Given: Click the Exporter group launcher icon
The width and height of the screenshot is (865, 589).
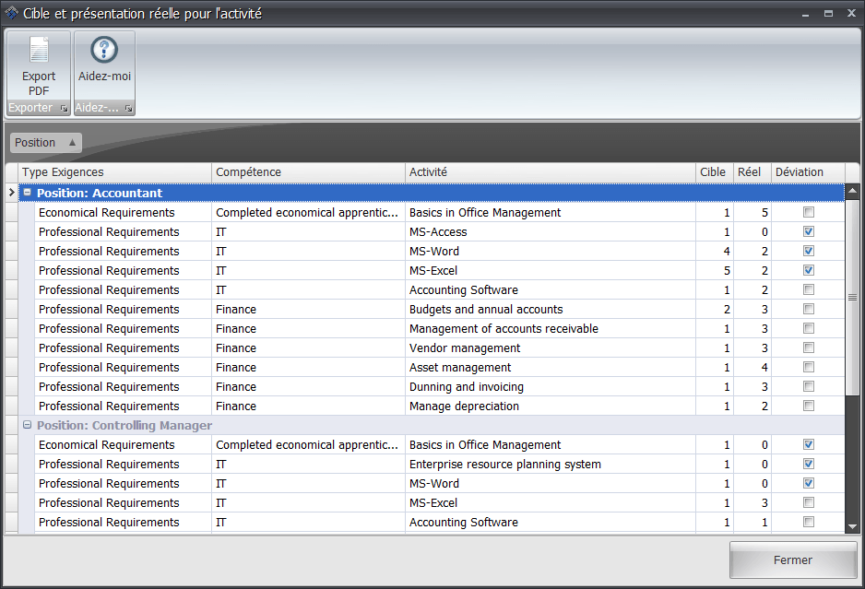Looking at the screenshot, I should tap(64, 109).
